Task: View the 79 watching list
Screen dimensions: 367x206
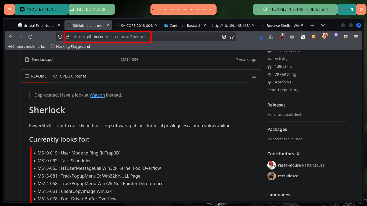Action: [285, 74]
